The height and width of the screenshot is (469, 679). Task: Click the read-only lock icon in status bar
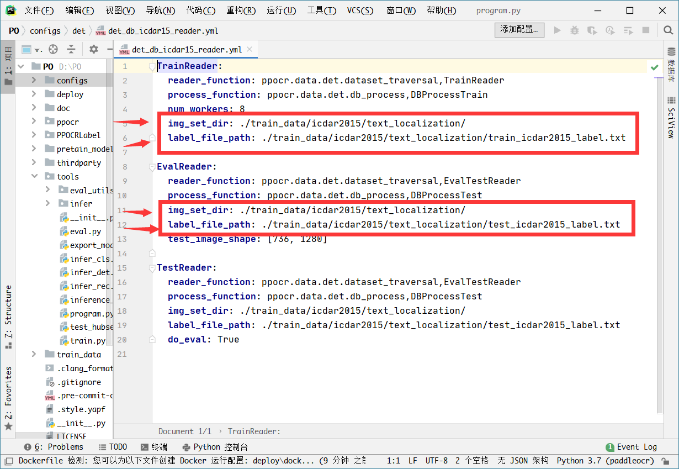[666, 460]
